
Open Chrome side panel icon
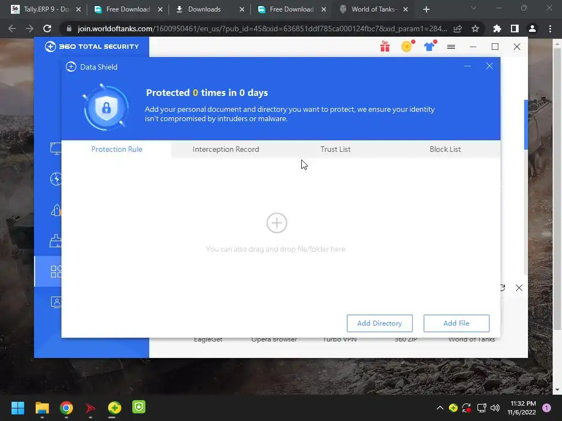point(515,29)
